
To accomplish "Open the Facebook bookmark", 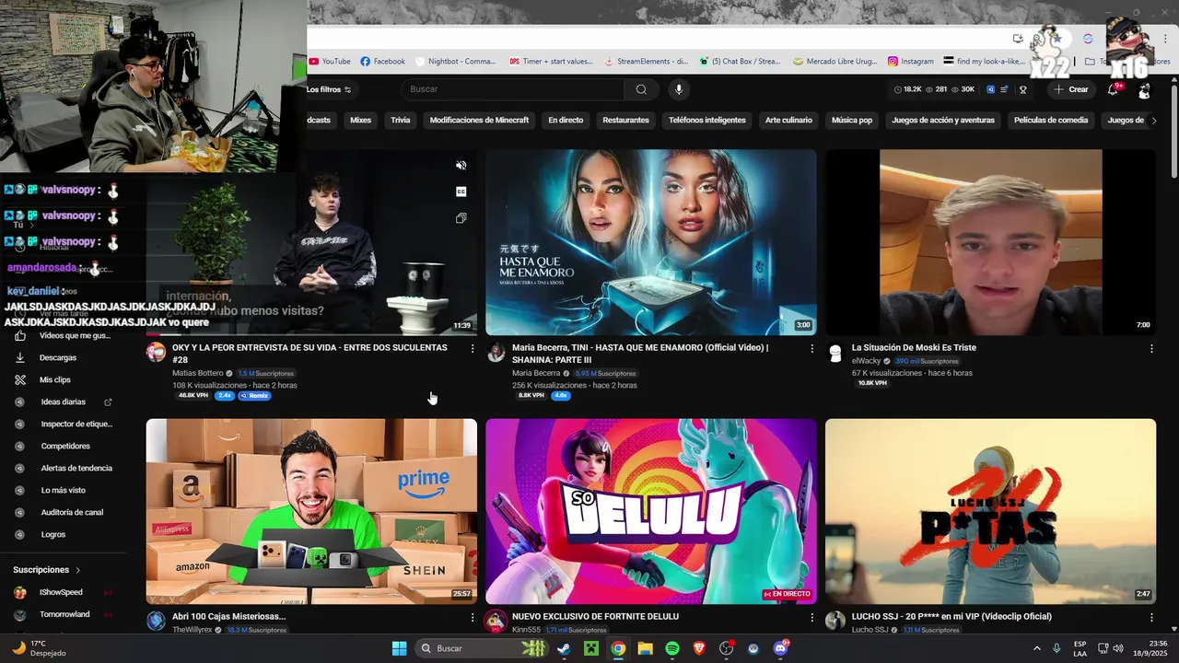I will point(382,62).
